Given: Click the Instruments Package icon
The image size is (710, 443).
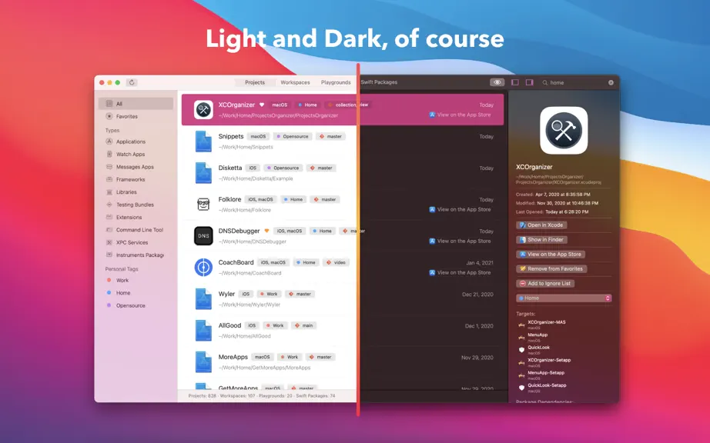Looking at the screenshot, I should (x=109, y=255).
